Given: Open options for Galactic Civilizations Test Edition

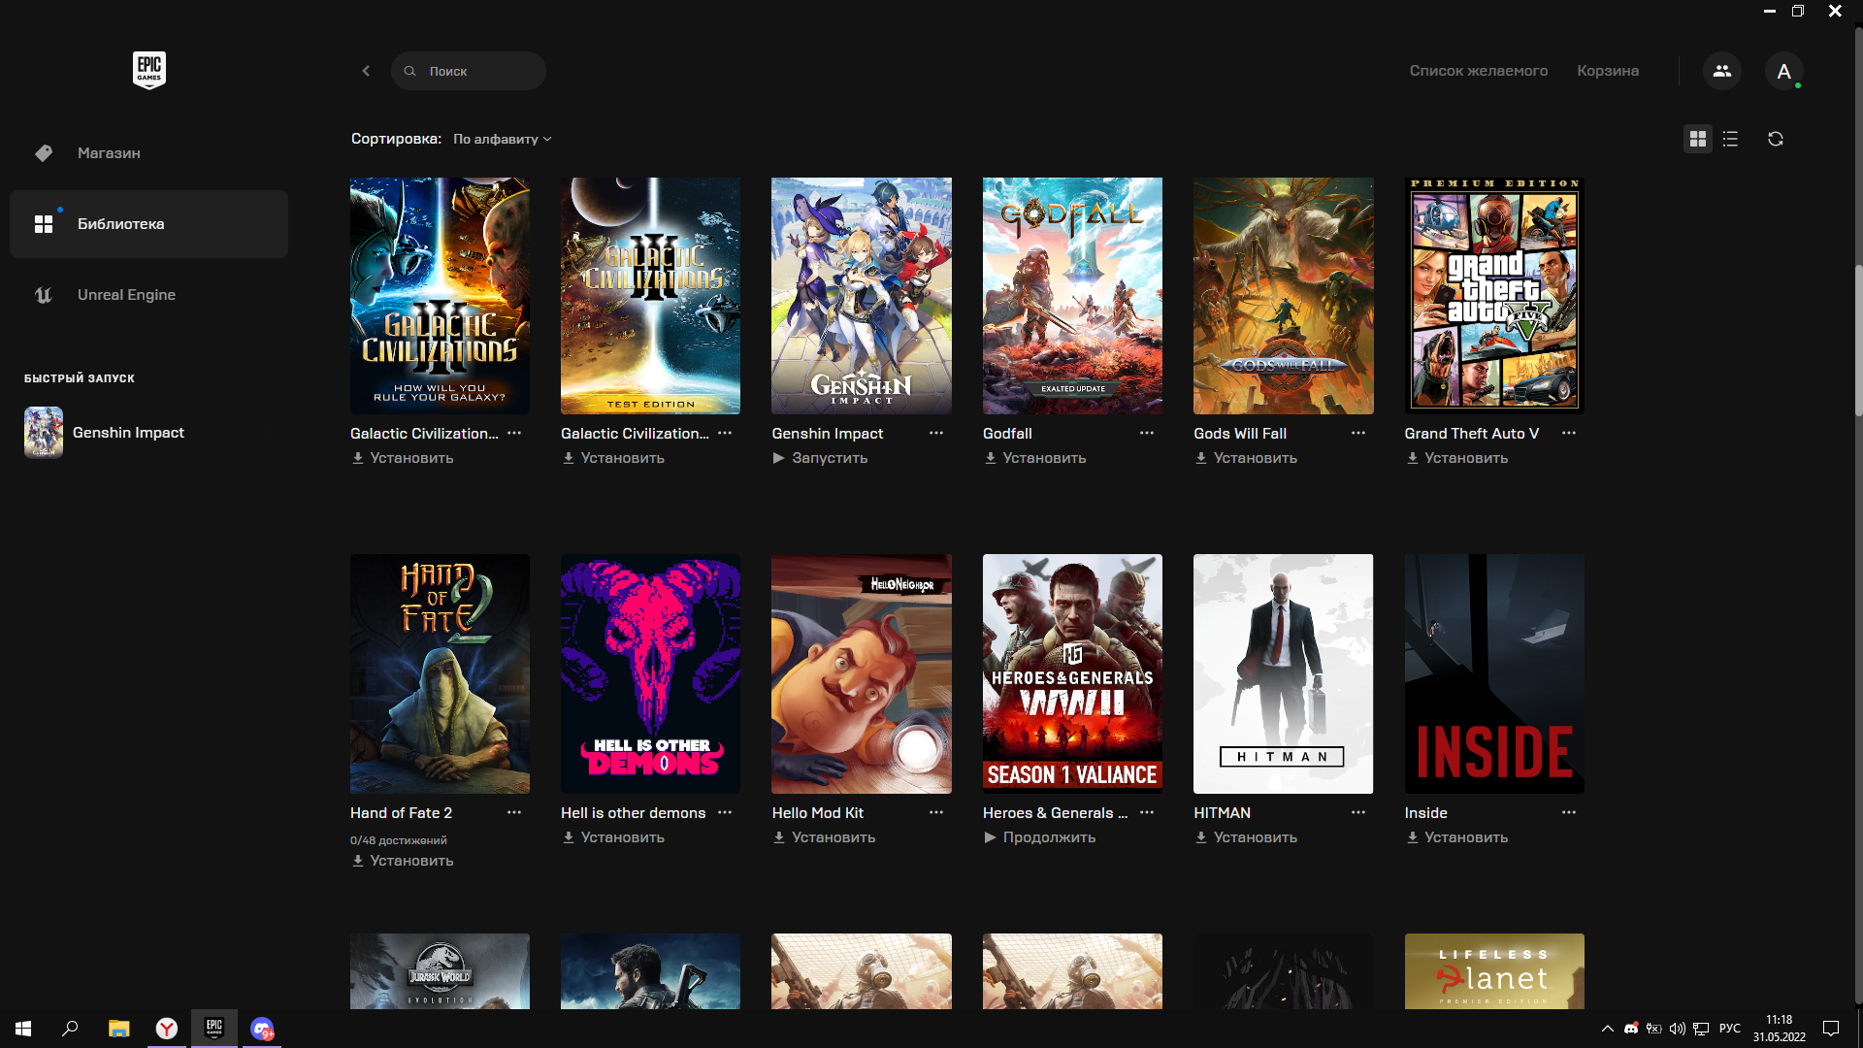Looking at the screenshot, I should click(725, 433).
